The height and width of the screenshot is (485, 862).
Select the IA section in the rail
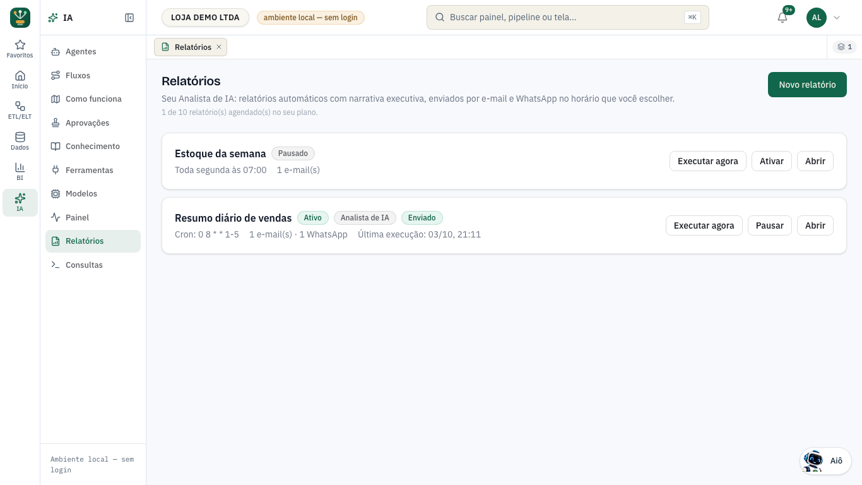20,202
